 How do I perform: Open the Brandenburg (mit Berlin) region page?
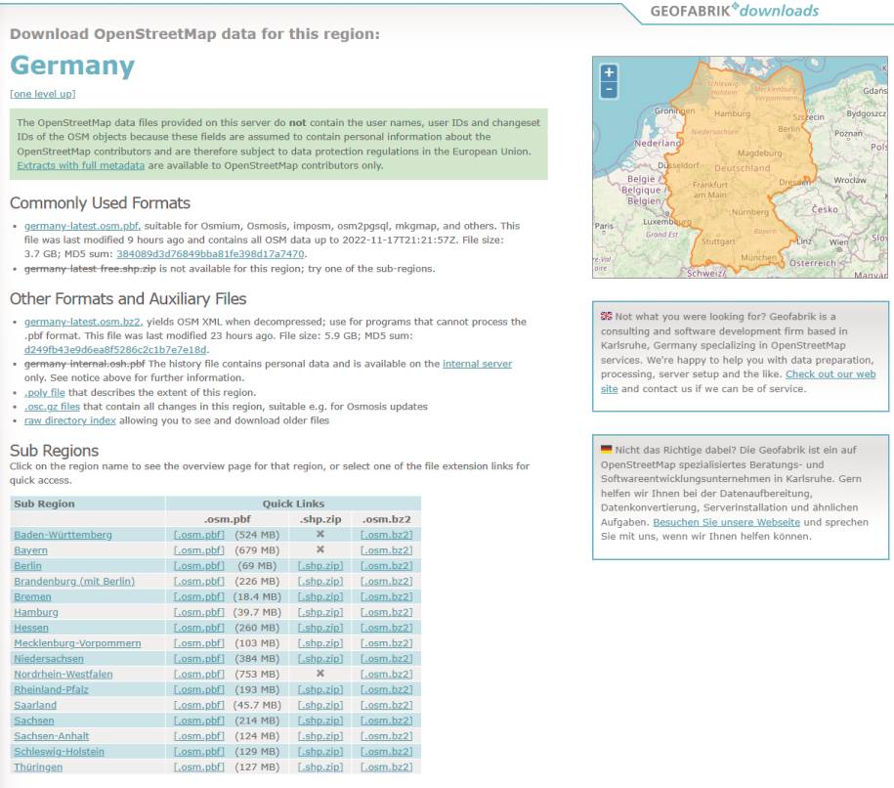[x=74, y=582]
